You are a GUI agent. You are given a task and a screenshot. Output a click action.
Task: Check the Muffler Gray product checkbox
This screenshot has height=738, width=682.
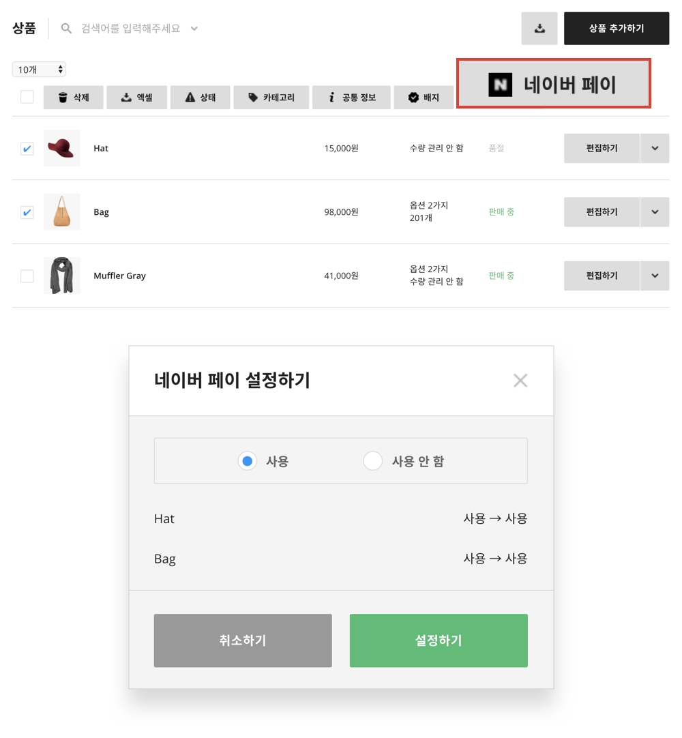pos(27,276)
